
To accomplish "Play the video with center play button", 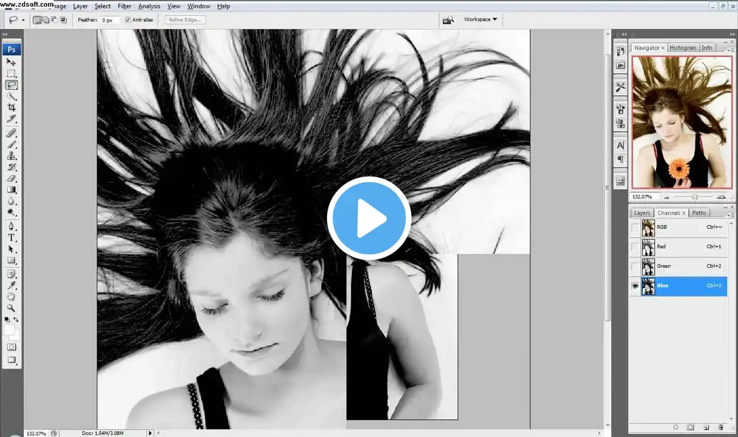I will click(x=369, y=218).
